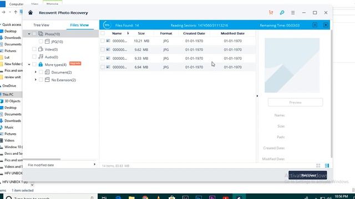Toggle the select-all files header checkbox

pos(103,33)
